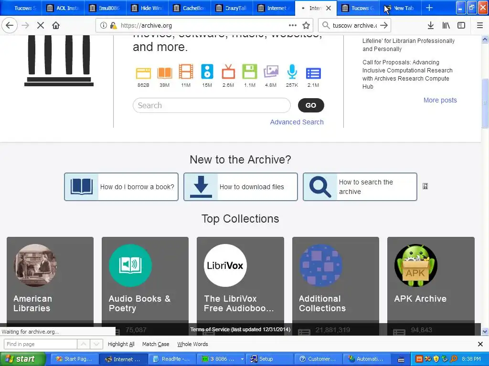Click scrollbar down arrow at bottom
The image size is (489, 366).
click(x=485, y=332)
